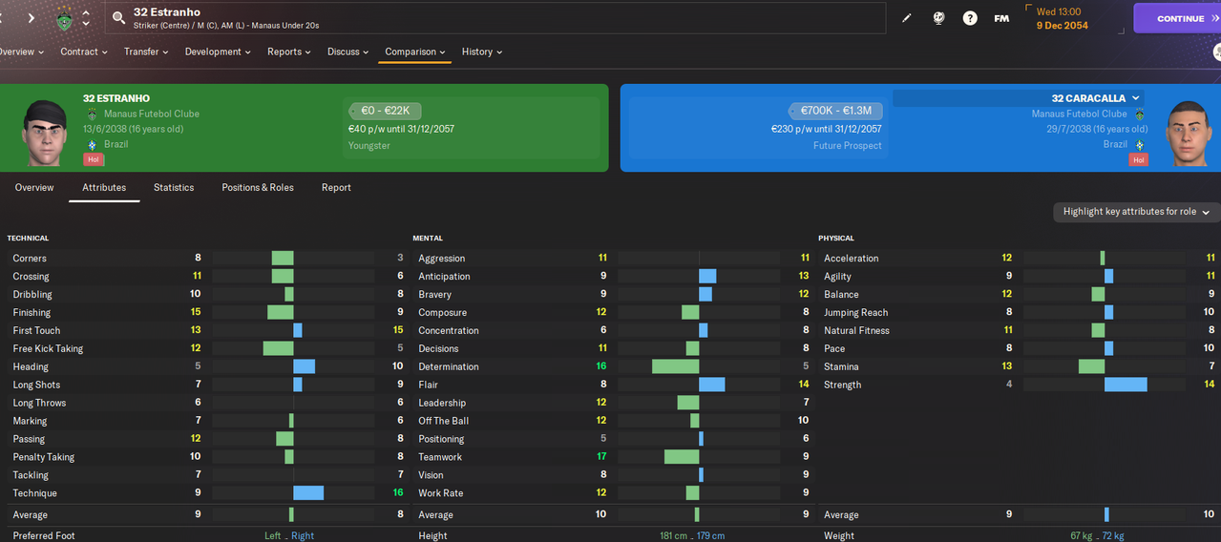Screen dimensions: 1221x542
Task: Expand the Comparison menu
Action: click(416, 52)
